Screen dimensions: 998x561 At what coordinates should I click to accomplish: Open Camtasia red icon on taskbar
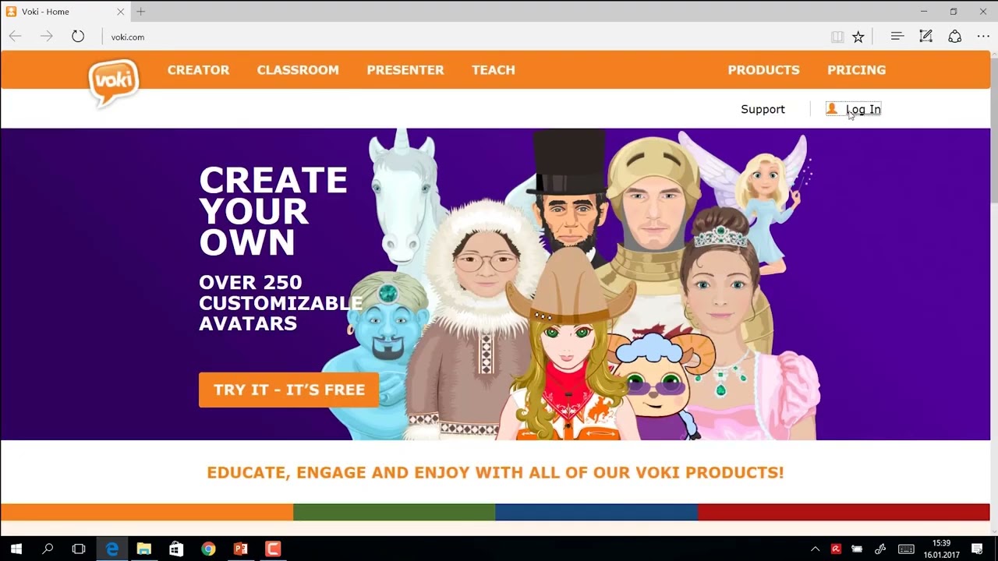(x=272, y=549)
